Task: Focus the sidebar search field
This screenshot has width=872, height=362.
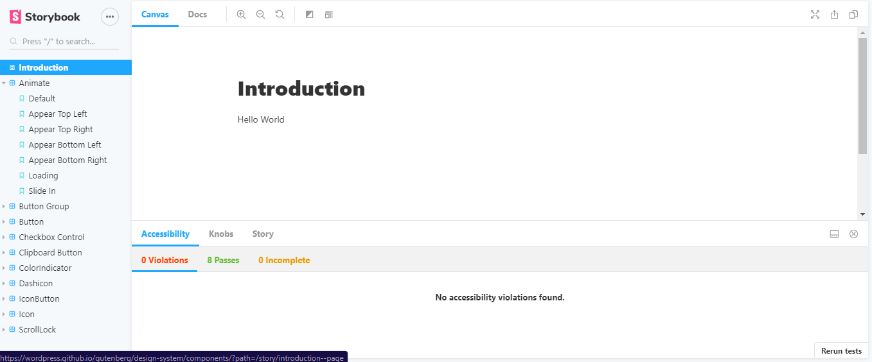Action: [x=64, y=41]
